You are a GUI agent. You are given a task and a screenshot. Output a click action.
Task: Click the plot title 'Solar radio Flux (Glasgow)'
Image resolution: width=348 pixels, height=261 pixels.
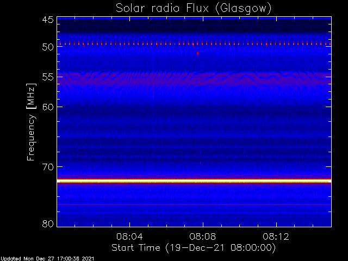194,9
